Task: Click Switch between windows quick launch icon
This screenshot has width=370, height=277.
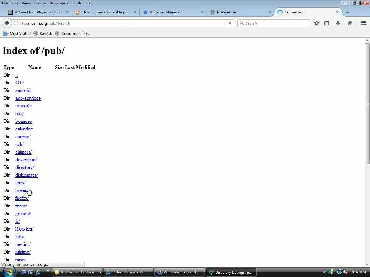Action: 31,272
